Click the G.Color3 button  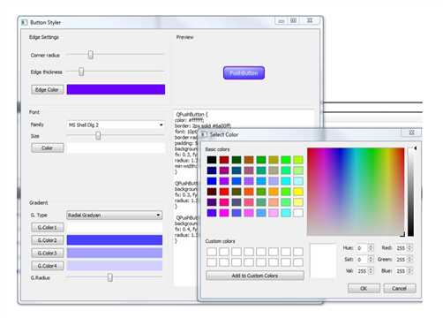click(48, 253)
